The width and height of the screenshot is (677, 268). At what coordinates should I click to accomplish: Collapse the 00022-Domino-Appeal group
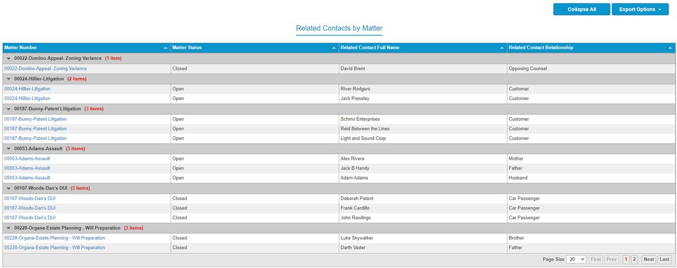tap(8, 58)
